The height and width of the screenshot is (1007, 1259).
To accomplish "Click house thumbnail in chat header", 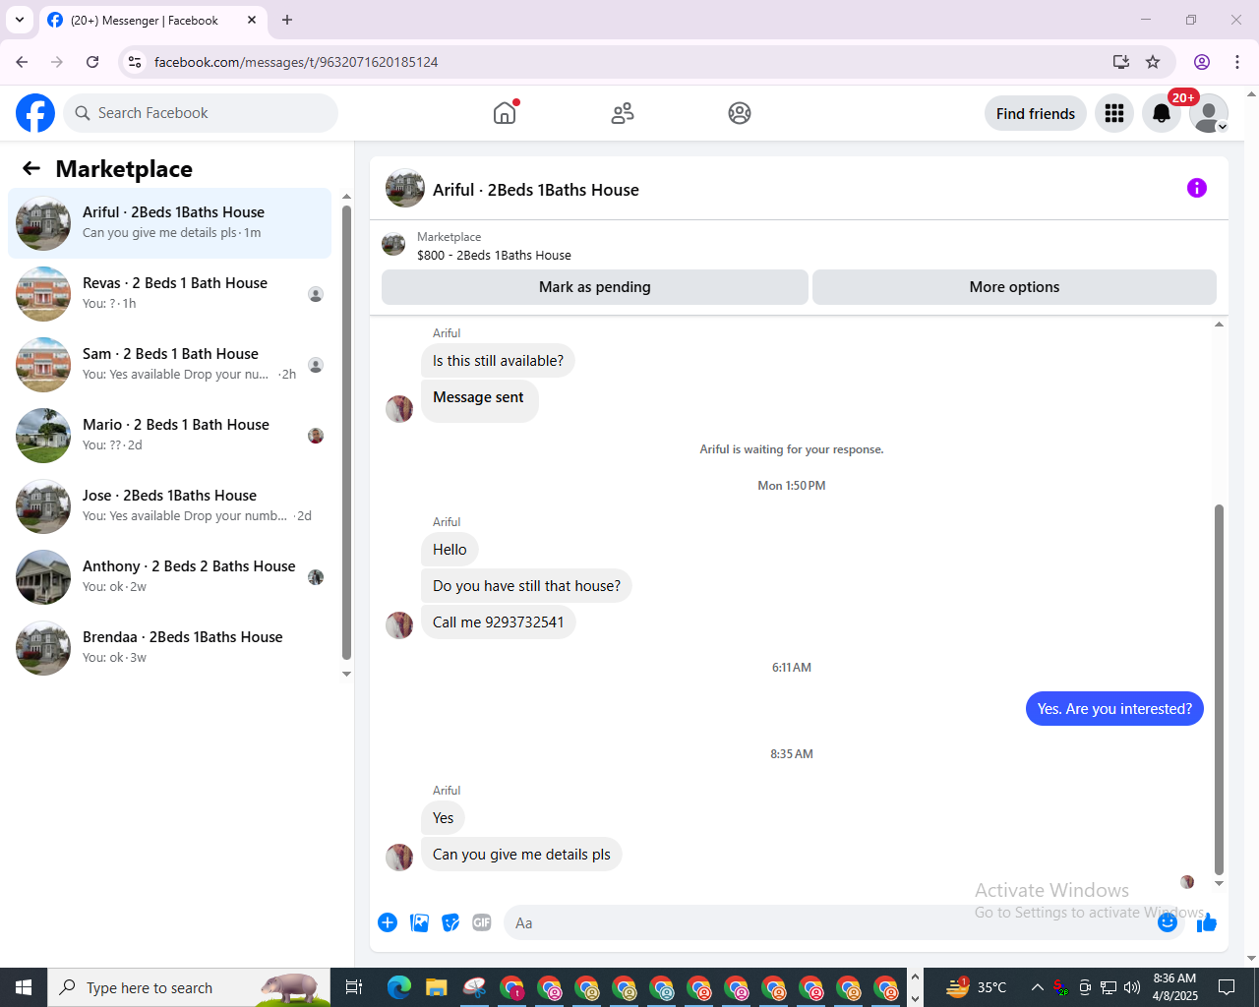I will click(x=405, y=188).
